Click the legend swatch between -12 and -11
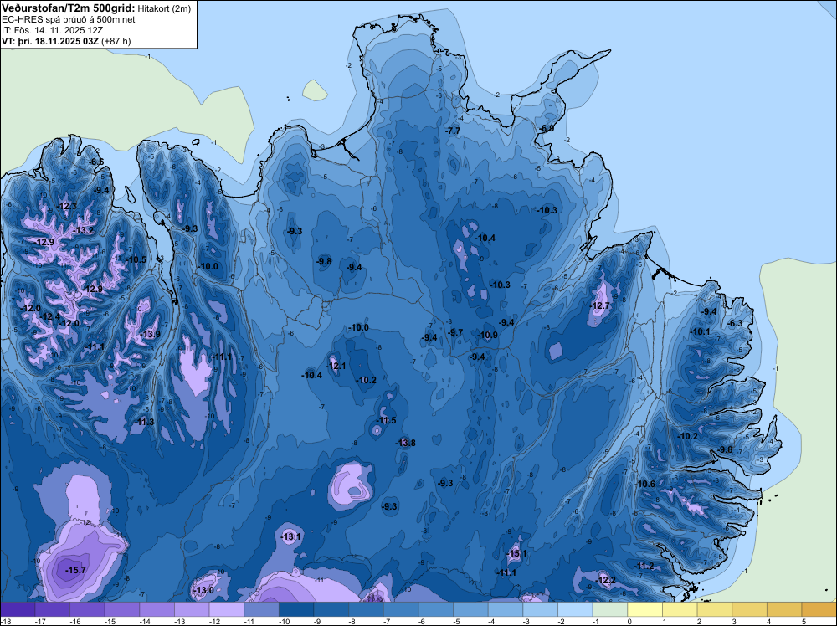This screenshot has width=837, height=626. 226,609
